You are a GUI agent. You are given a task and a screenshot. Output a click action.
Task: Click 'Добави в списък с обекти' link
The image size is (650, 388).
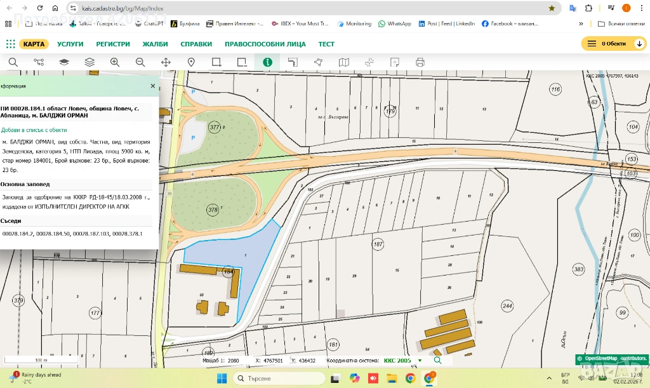pyautogui.click(x=34, y=130)
